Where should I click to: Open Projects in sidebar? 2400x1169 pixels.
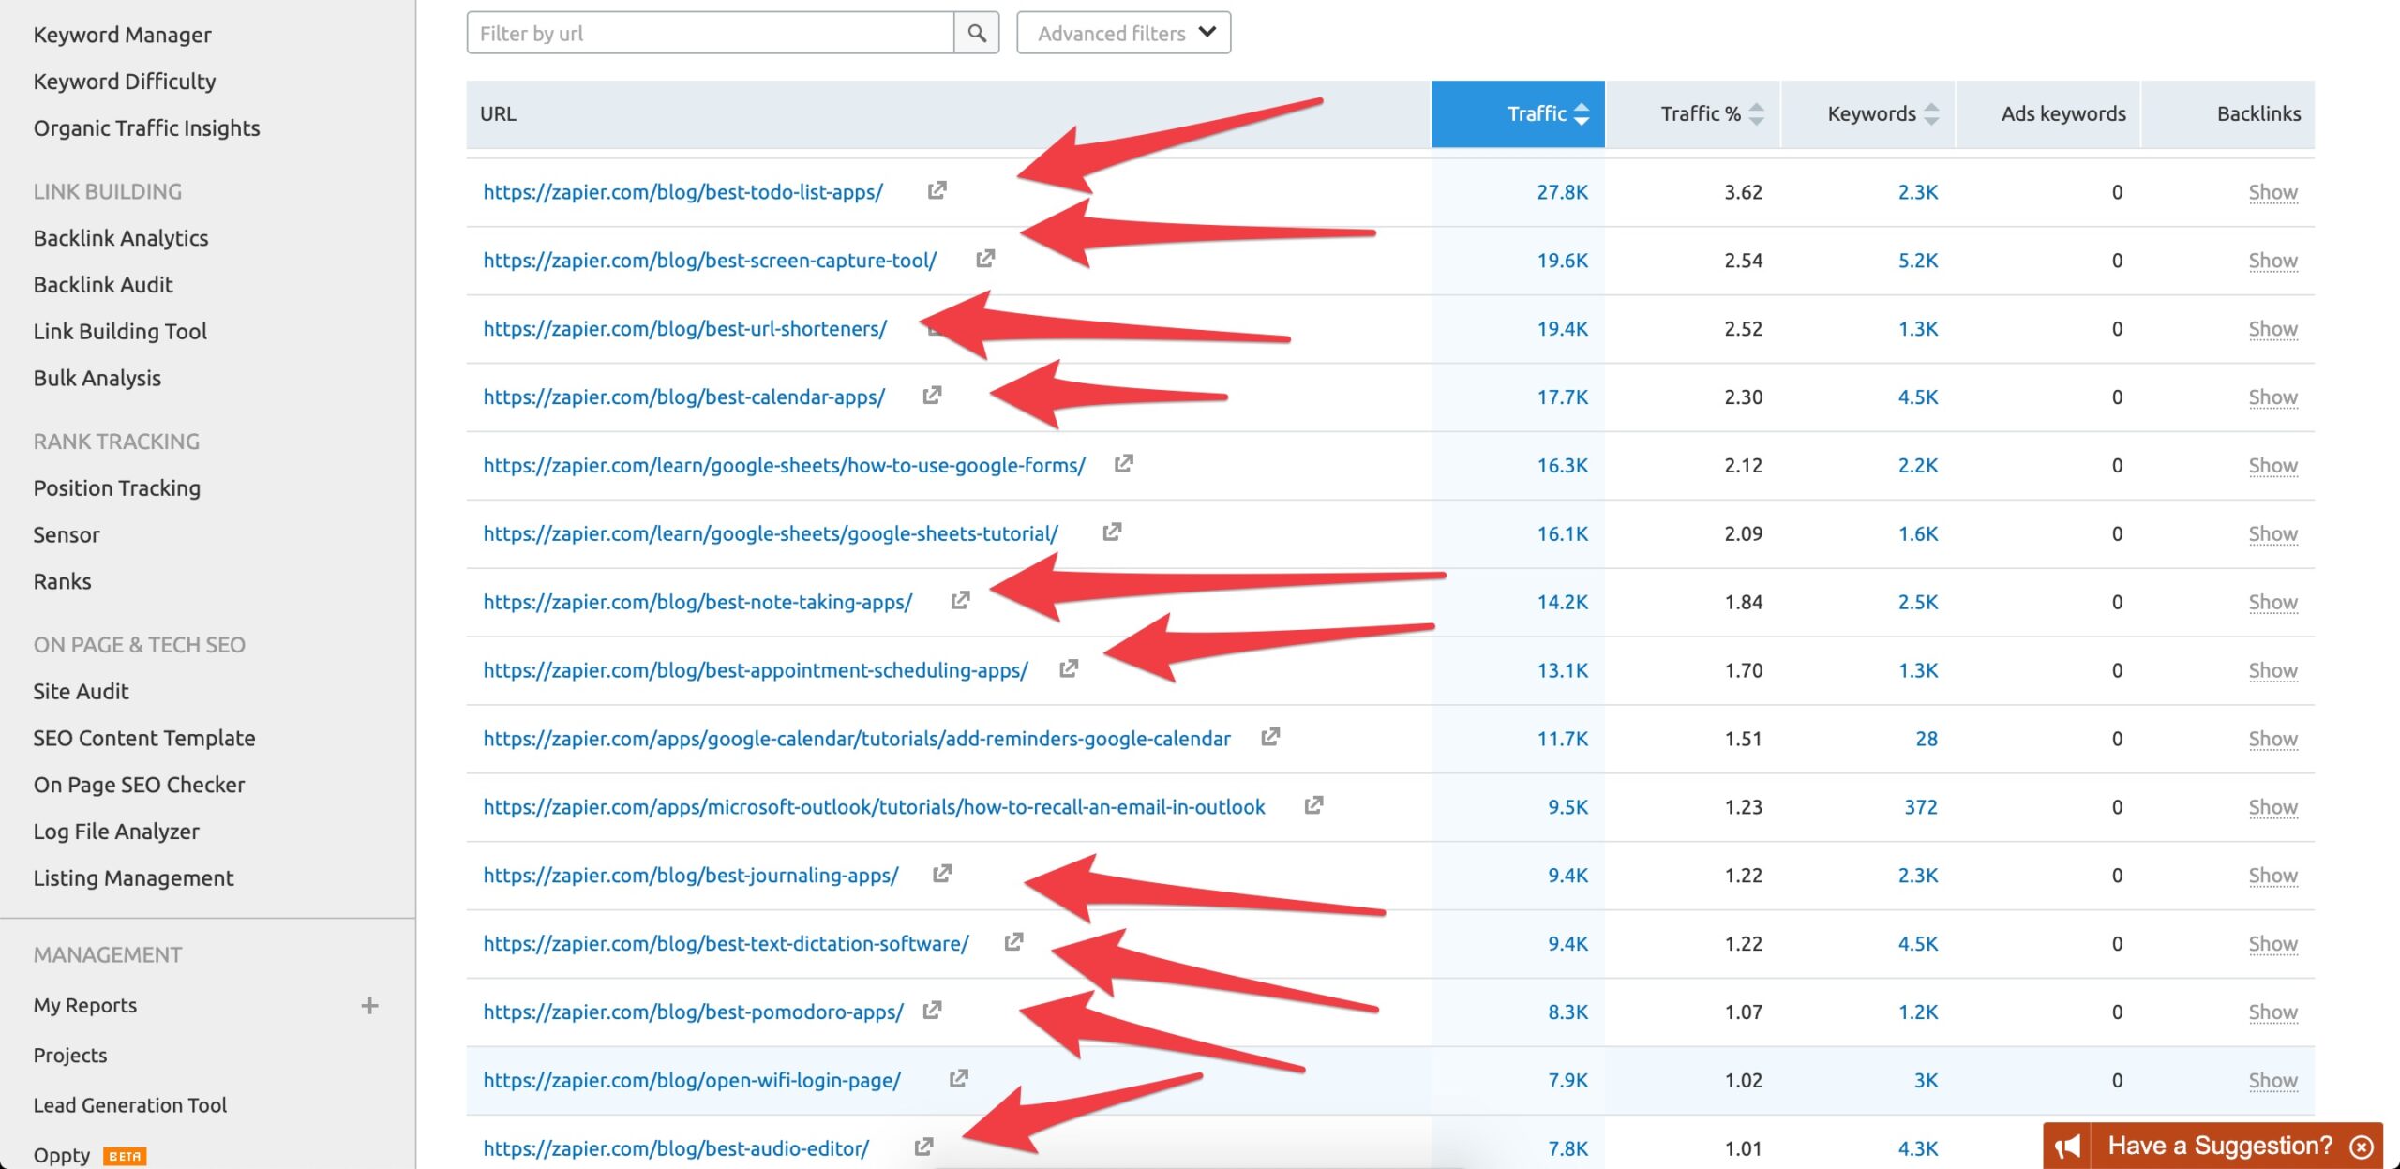pos(70,1056)
